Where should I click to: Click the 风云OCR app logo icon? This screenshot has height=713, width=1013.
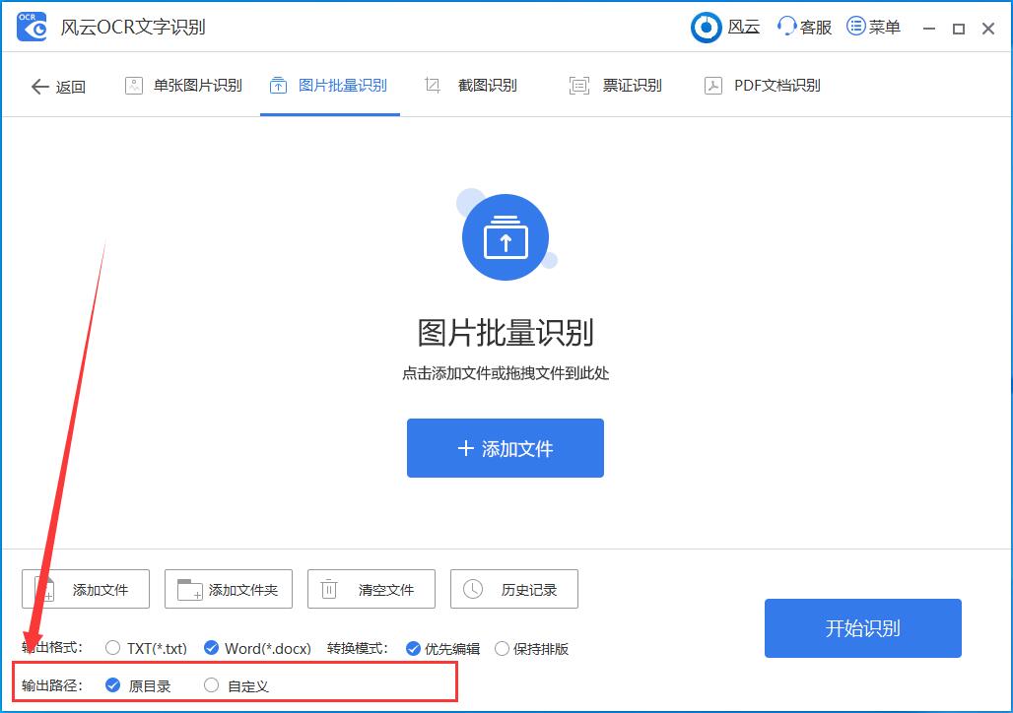coord(32,28)
